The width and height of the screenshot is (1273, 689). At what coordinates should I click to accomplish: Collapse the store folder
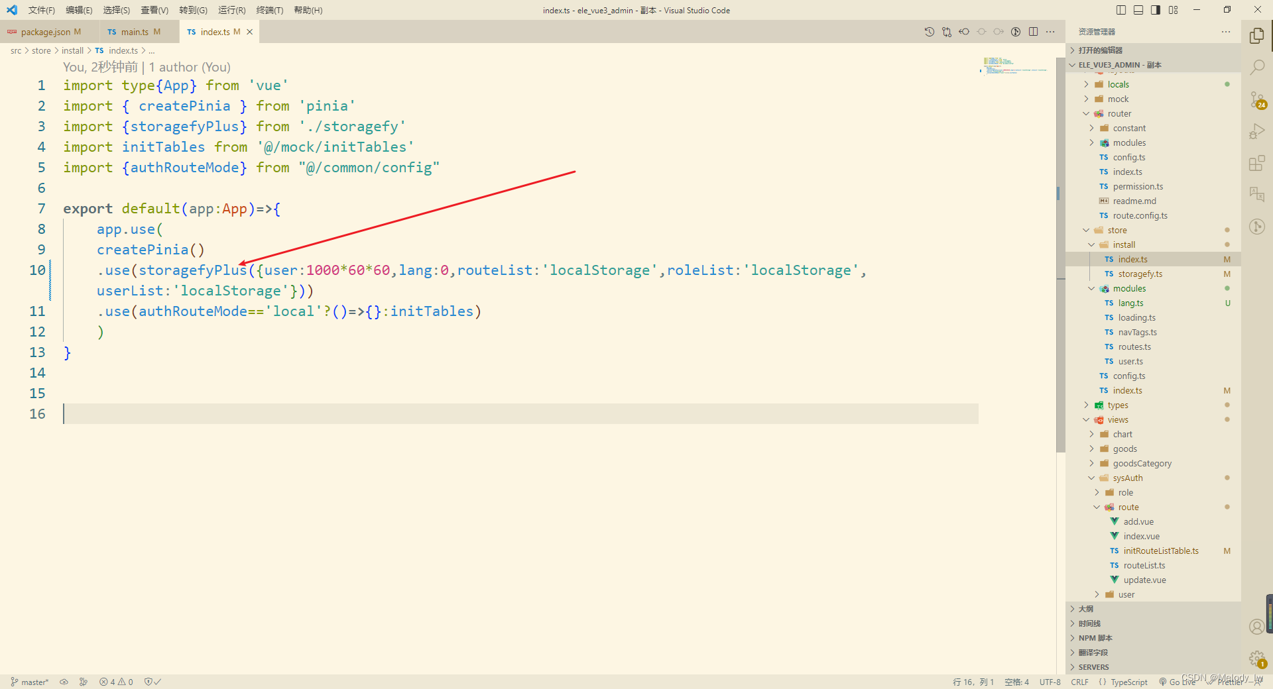(1154, 230)
